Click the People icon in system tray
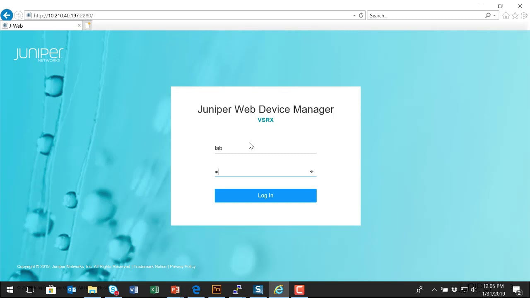The height and width of the screenshot is (298, 530). point(419,290)
